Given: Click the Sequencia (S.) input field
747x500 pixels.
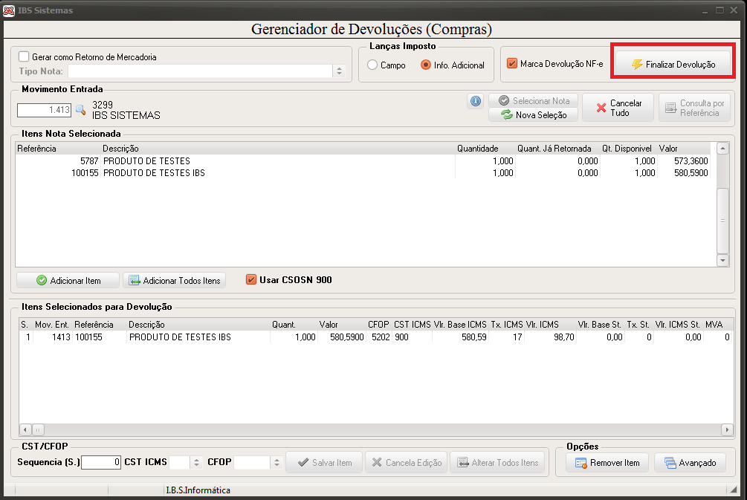Looking at the screenshot, I should click(x=101, y=462).
